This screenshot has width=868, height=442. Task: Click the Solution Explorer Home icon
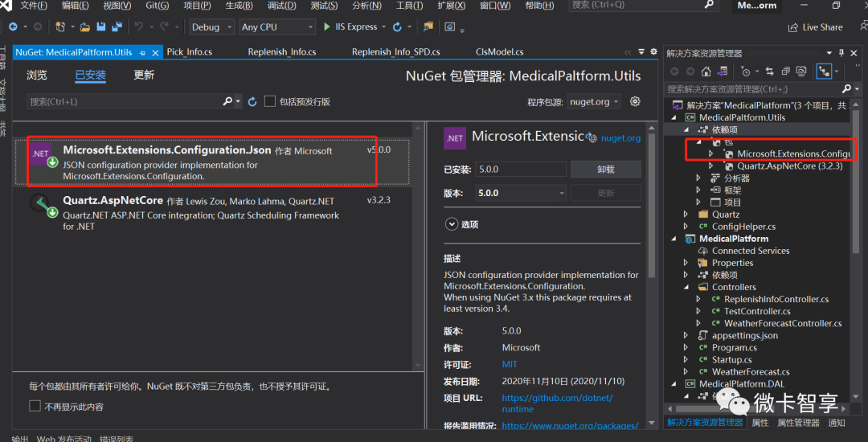(x=706, y=72)
